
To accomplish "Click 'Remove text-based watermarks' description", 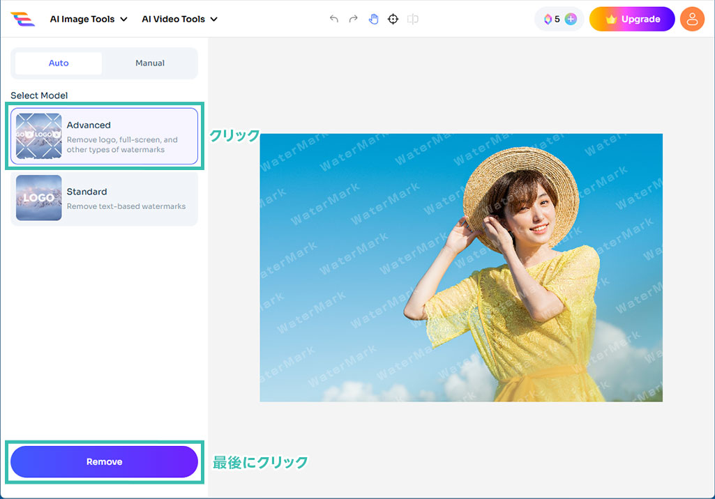I will click(126, 206).
